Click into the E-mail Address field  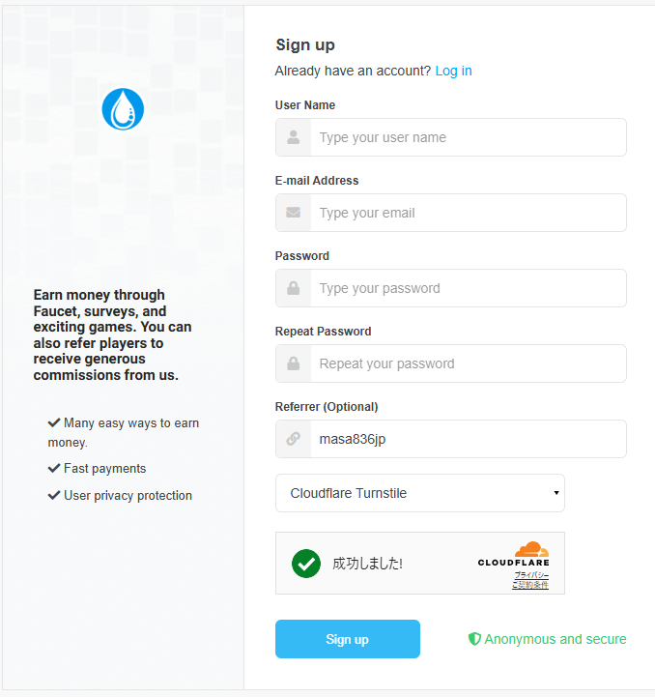468,213
